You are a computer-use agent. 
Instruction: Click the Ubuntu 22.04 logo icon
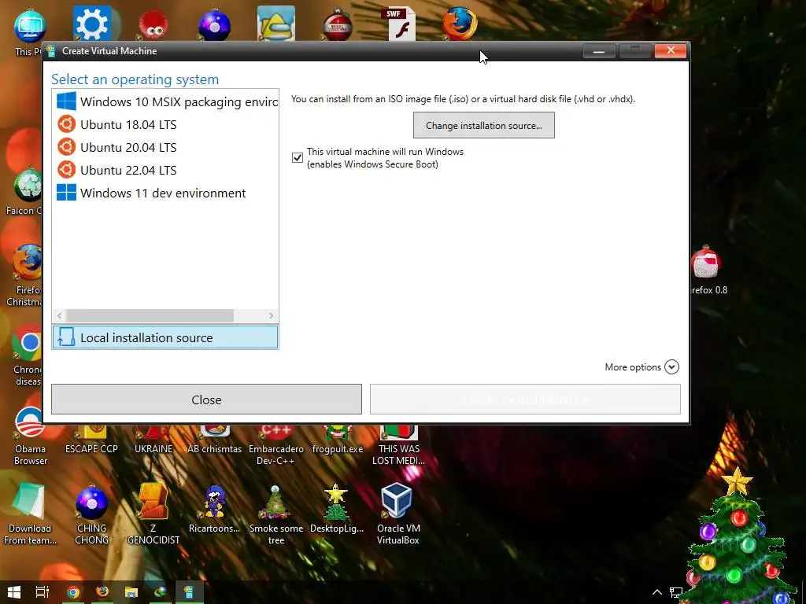coord(66,170)
